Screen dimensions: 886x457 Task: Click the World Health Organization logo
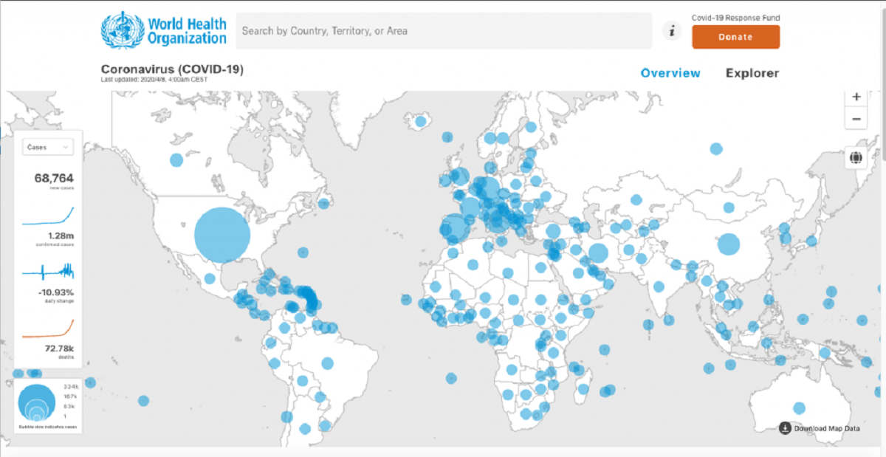coord(164,30)
